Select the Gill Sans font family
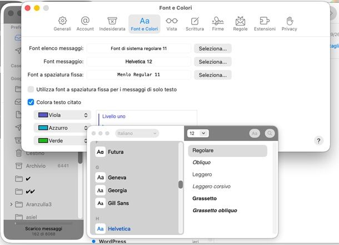339x245 pixels. point(118,203)
